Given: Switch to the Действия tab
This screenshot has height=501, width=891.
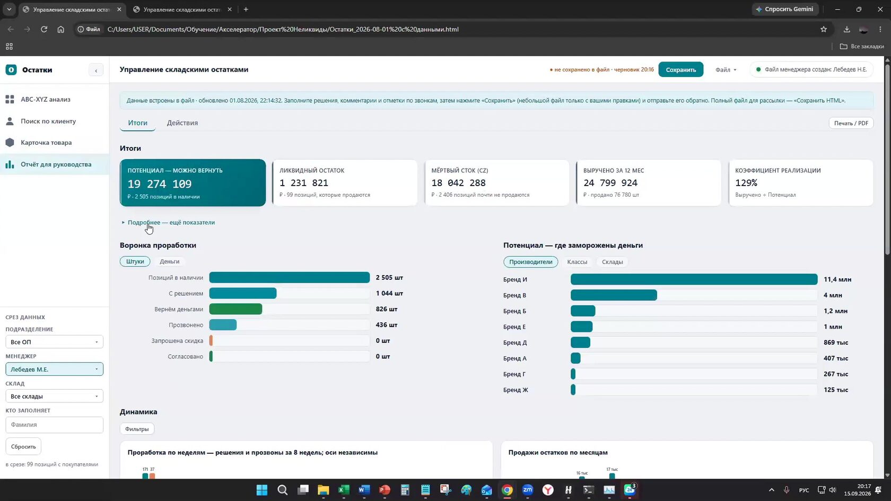Looking at the screenshot, I should click(x=182, y=122).
